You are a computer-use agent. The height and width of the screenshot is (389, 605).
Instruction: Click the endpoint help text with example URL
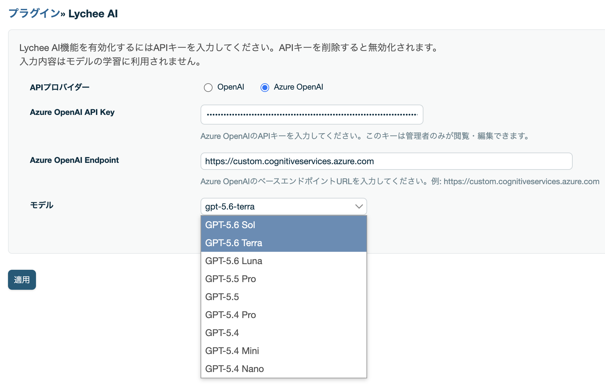(x=400, y=182)
